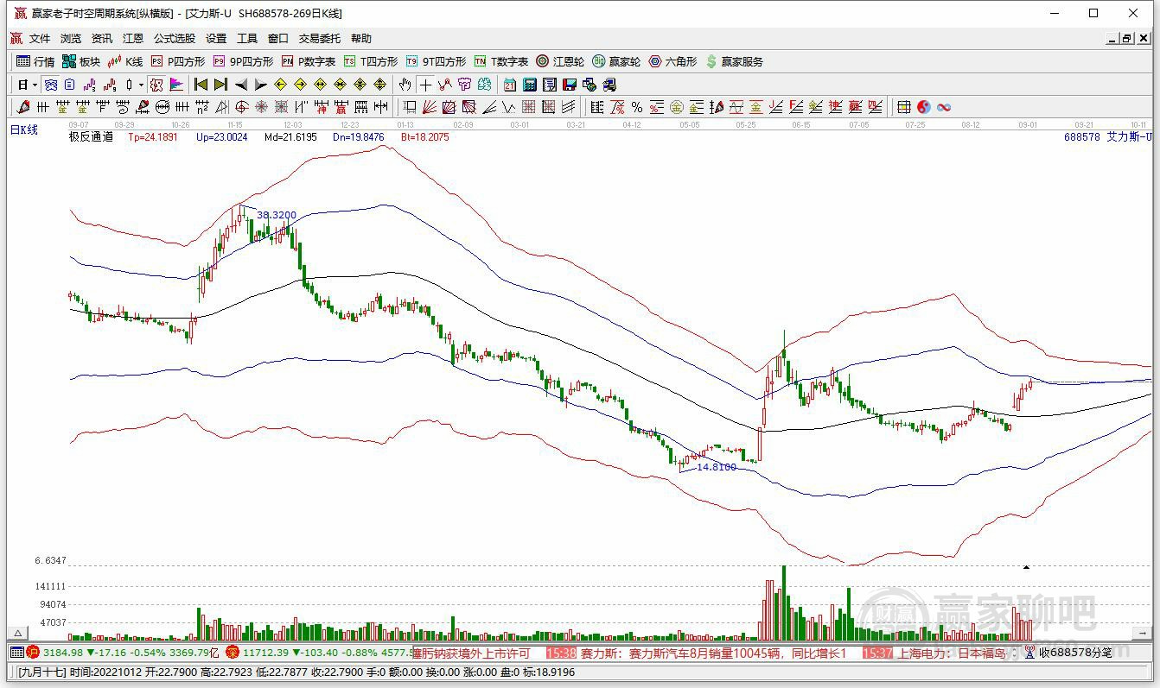This screenshot has height=688, width=1160.
Task: Jump to first bar with skip-start icon
Action: 201,85
